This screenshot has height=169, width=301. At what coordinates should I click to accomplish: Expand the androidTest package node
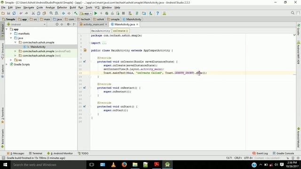click(16, 51)
